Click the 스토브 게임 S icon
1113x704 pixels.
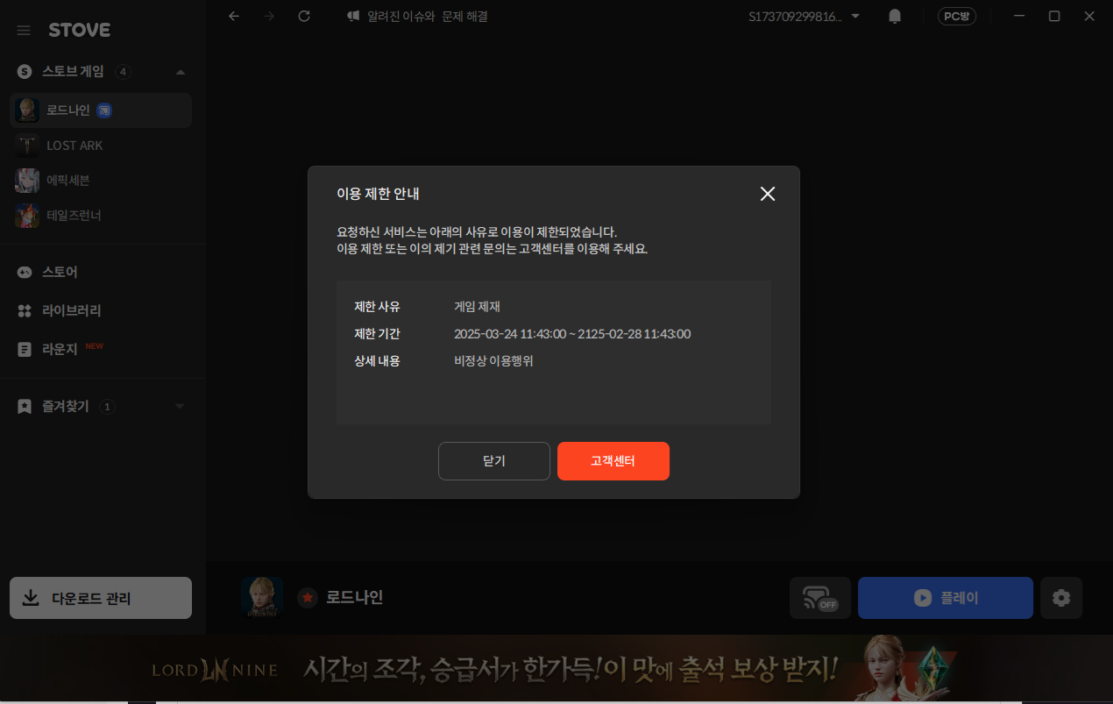(x=25, y=72)
